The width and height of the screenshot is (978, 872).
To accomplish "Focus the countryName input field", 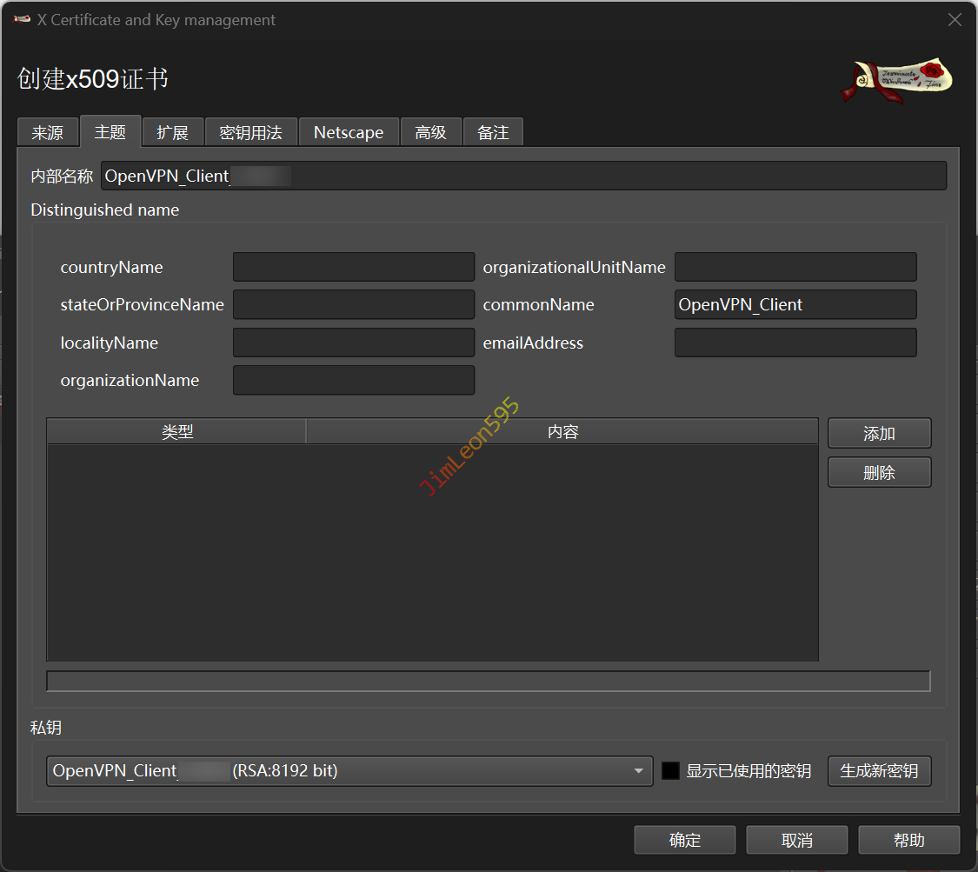I will tap(353, 268).
